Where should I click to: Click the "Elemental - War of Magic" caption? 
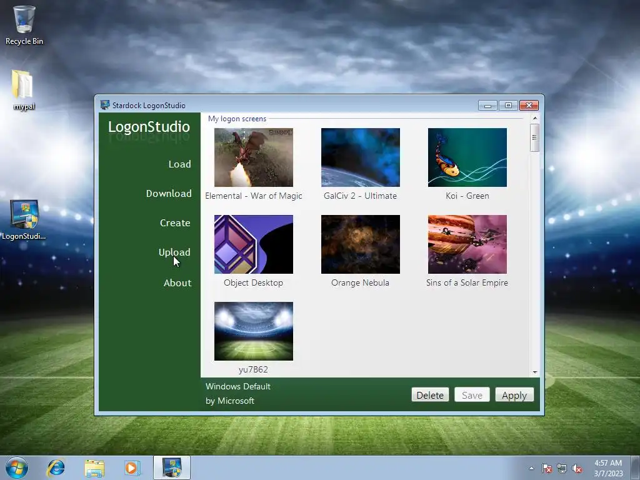[x=254, y=196]
